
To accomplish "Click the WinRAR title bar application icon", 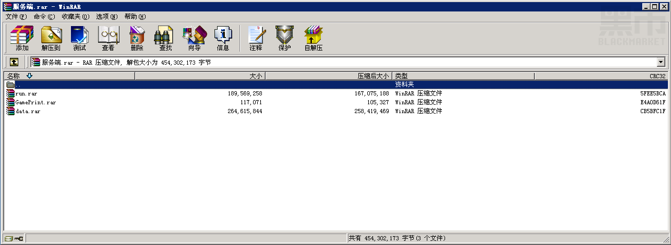I will click(x=8, y=6).
